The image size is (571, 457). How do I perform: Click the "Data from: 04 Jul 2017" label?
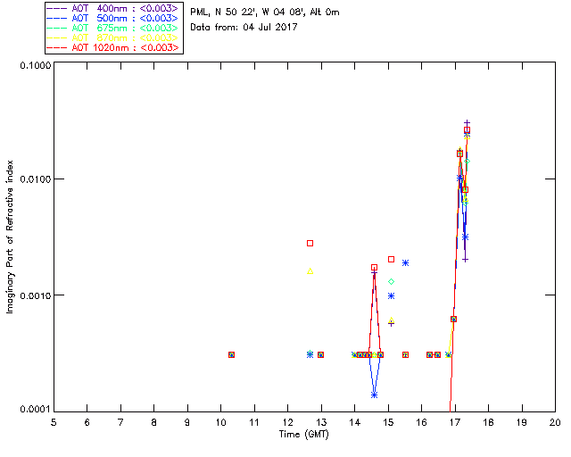pos(244,28)
